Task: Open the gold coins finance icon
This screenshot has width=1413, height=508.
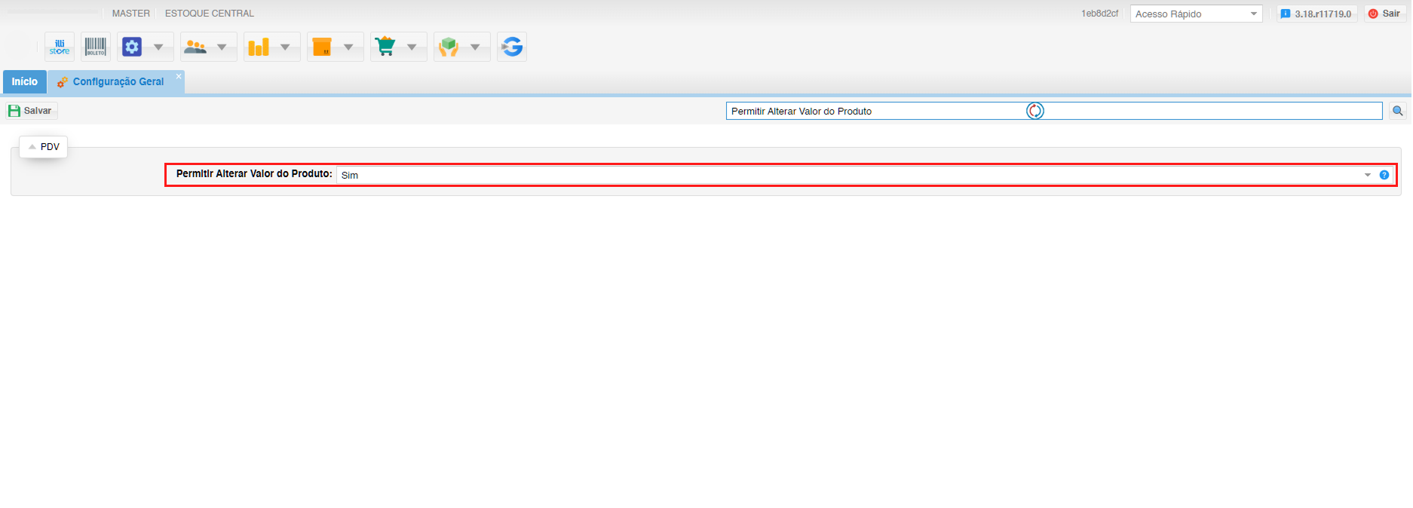Action: pyautogui.click(x=259, y=47)
